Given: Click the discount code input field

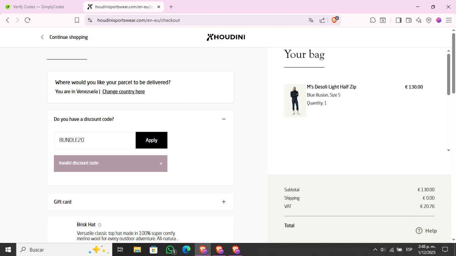Looking at the screenshot, I should 95,140.
